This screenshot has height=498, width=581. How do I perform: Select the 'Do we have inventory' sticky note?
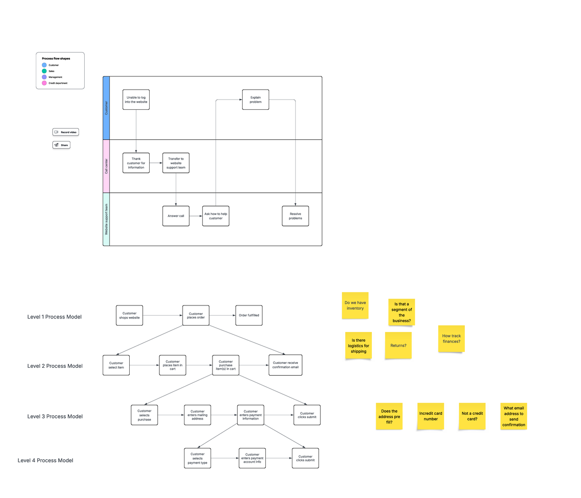pos(355,305)
